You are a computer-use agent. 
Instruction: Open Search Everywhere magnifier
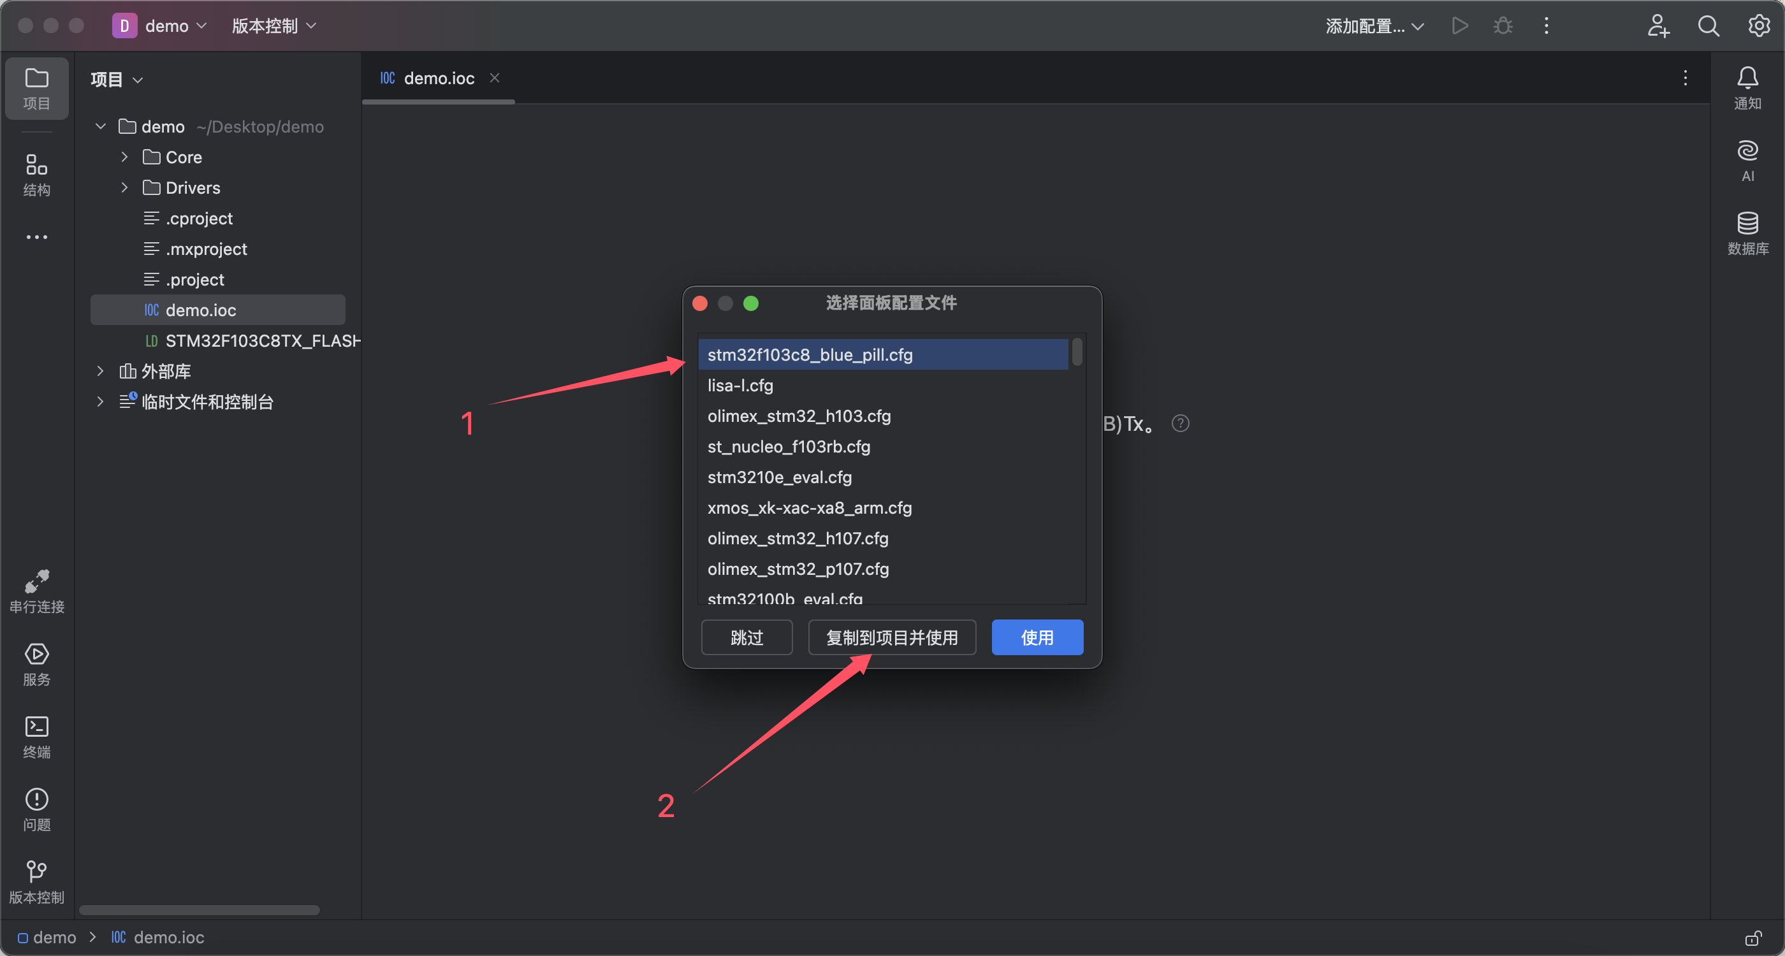tap(1708, 26)
